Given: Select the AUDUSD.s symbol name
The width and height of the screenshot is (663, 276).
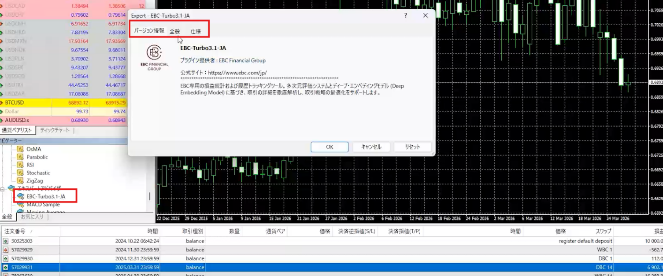Looking at the screenshot, I should 17,120.
